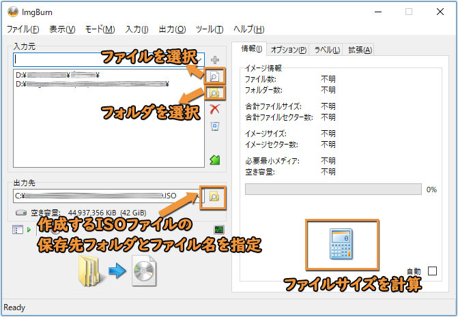
Task: Click the small green play arrow
Action: pyautogui.click(x=29, y=230)
